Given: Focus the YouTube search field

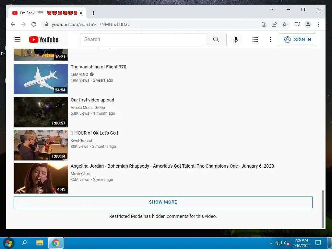Looking at the screenshot, I should 143,39.
